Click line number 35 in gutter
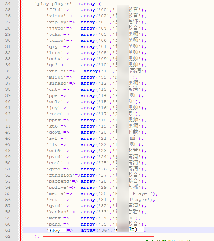Viewport: 214px width, 241px height. pyautogui.click(x=8, y=71)
